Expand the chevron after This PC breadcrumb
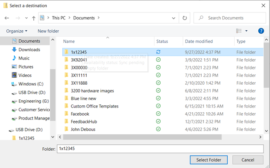 coord(69,18)
